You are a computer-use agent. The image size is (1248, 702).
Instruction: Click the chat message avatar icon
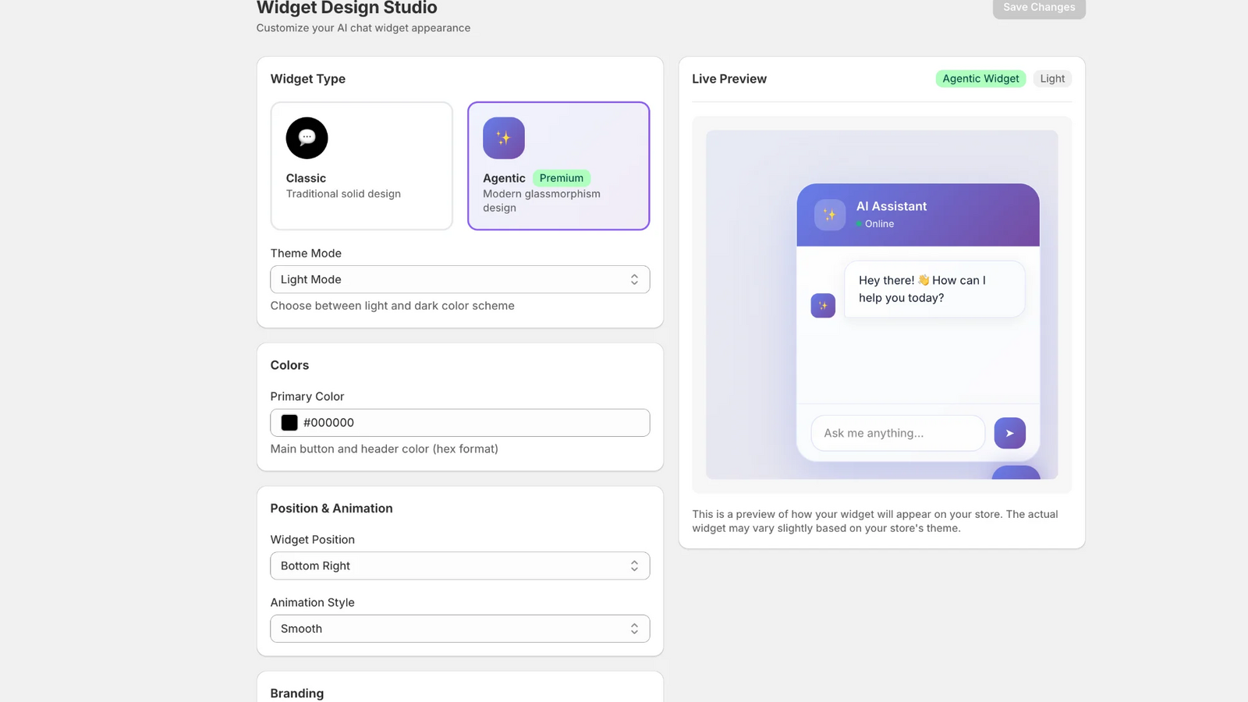pos(822,306)
